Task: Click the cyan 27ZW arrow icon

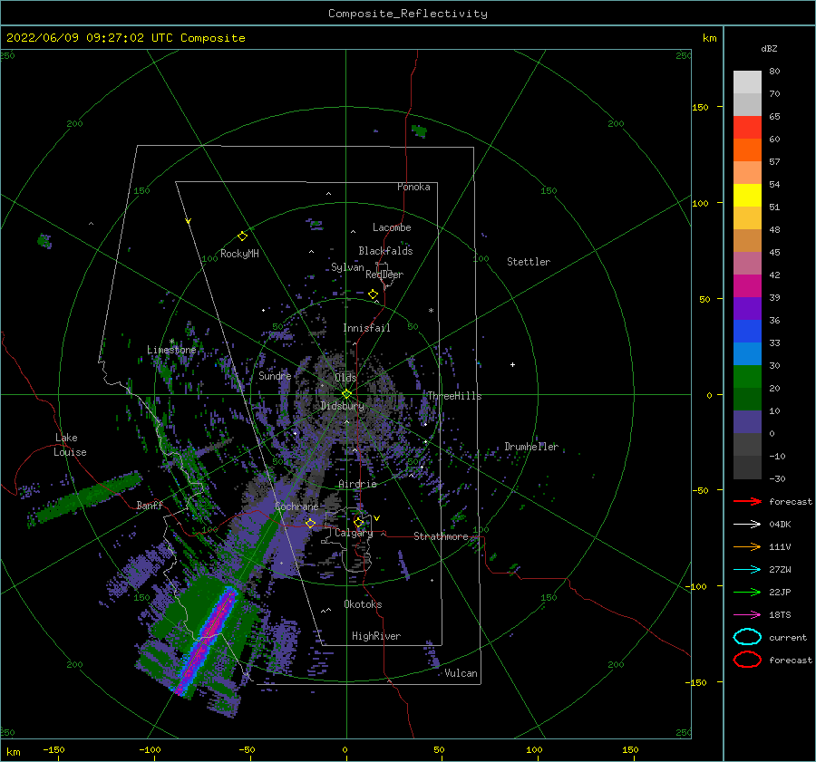Action: tap(747, 570)
